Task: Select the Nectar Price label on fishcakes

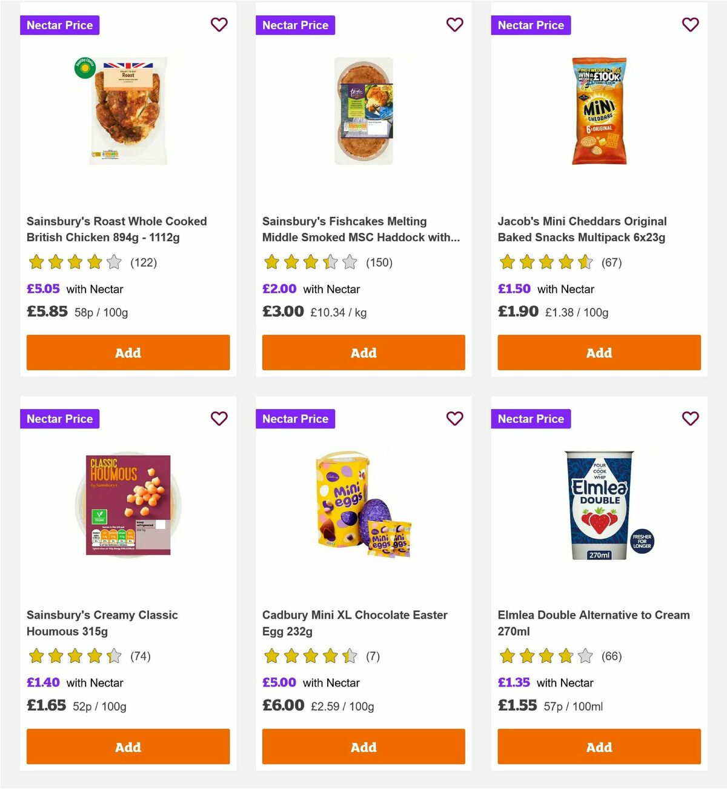Action: coord(295,25)
